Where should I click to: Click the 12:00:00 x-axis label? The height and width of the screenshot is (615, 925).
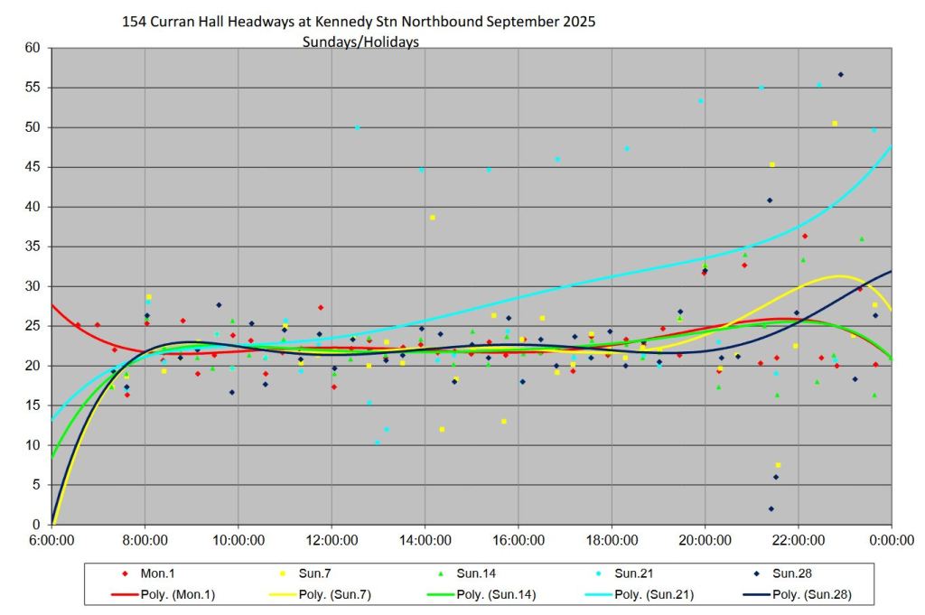(332, 541)
